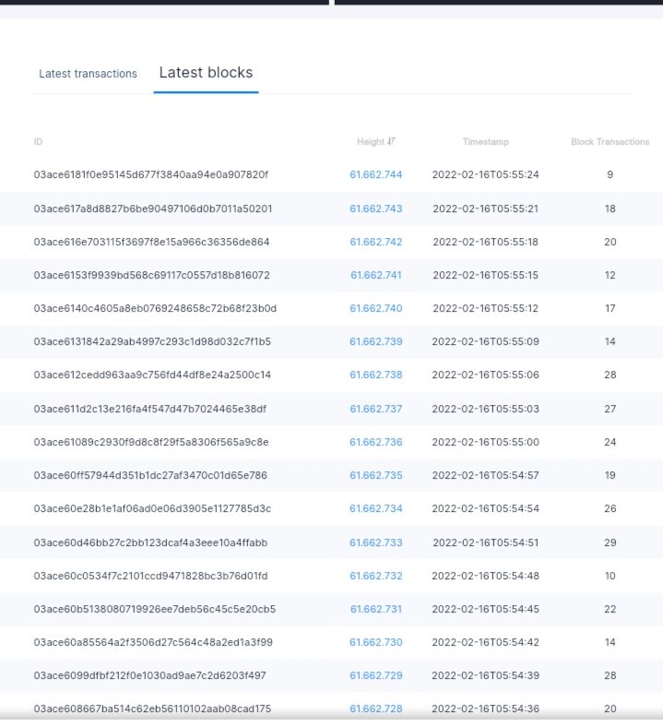The width and height of the screenshot is (663, 726).
Task: Click transaction count 9 in top row
Action: [610, 174]
